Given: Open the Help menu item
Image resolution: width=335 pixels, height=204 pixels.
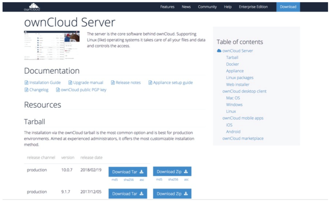Looking at the screenshot, I should point(228,7).
